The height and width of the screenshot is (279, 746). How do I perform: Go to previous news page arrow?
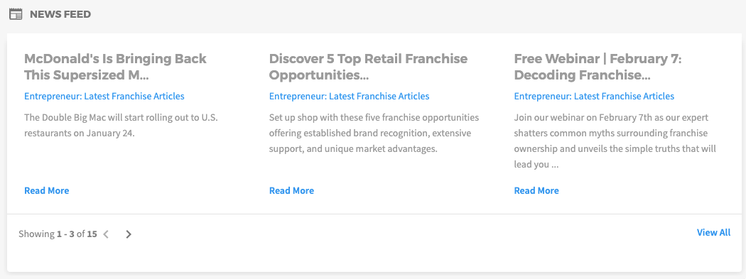(x=106, y=234)
